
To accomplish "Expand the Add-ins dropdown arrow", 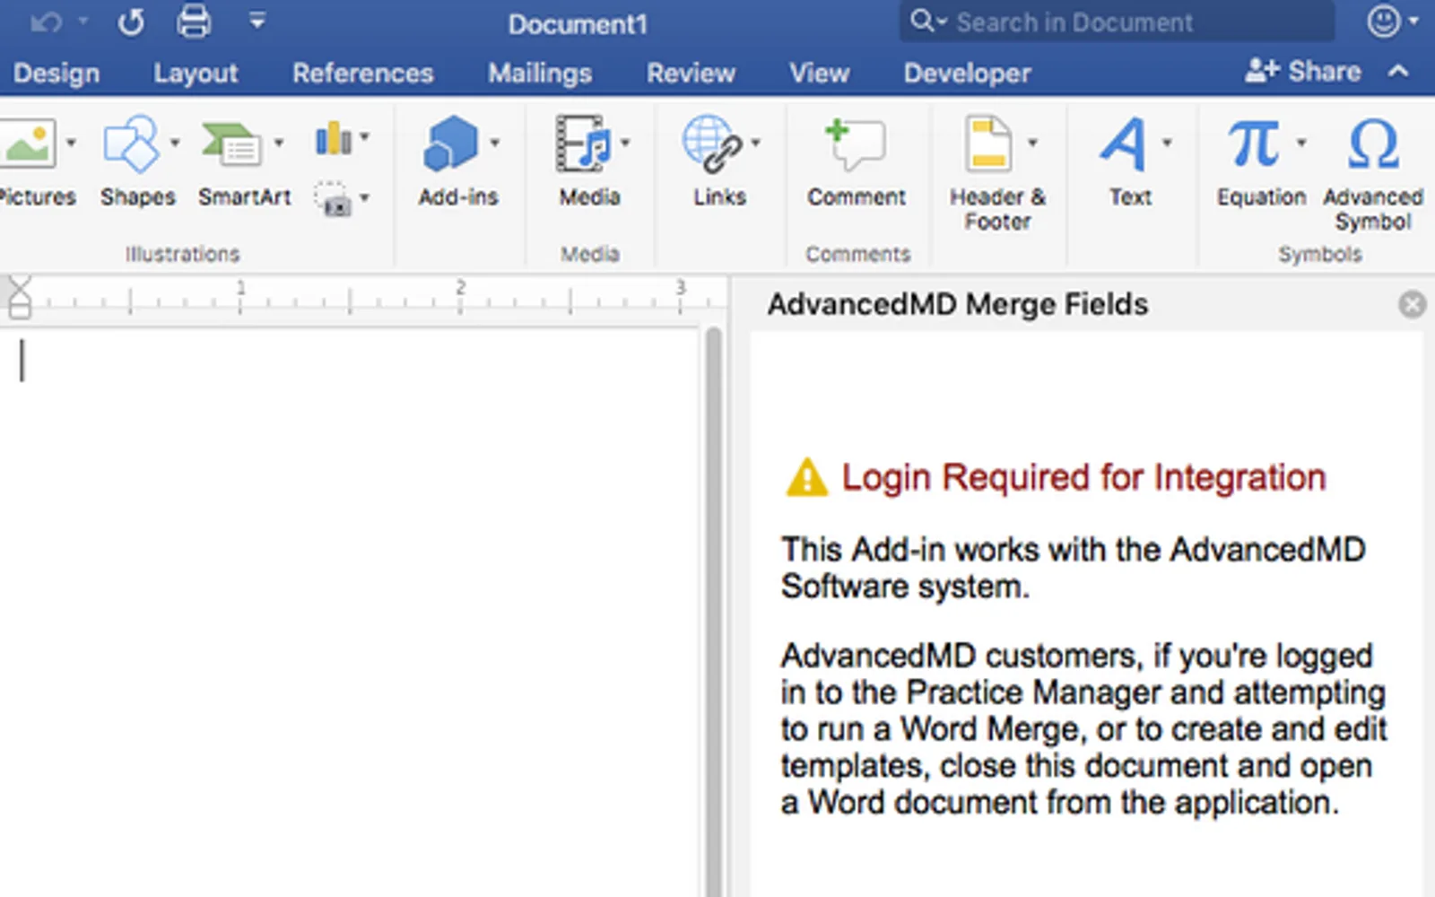I will click(x=494, y=143).
